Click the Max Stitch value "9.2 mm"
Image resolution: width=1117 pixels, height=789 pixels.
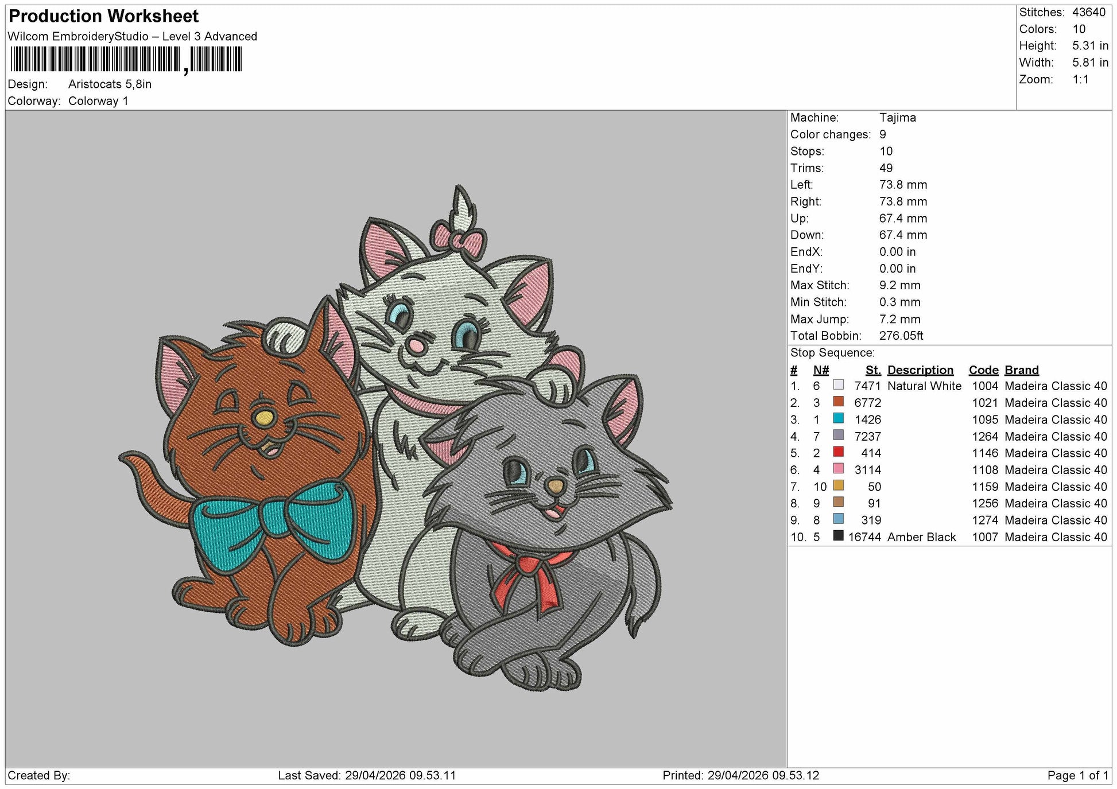coord(900,285)
